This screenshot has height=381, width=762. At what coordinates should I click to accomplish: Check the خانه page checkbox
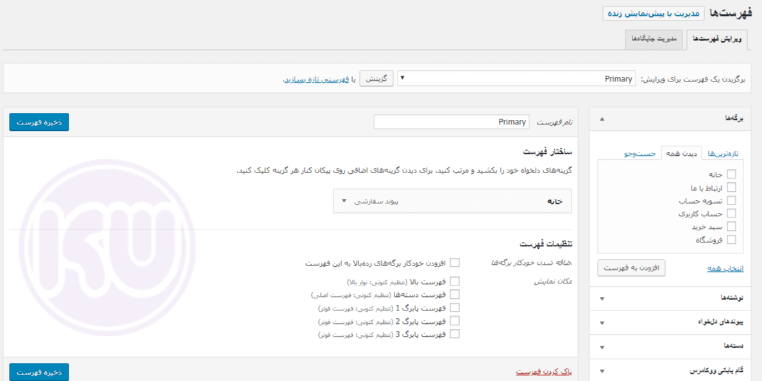pos(731,174)
